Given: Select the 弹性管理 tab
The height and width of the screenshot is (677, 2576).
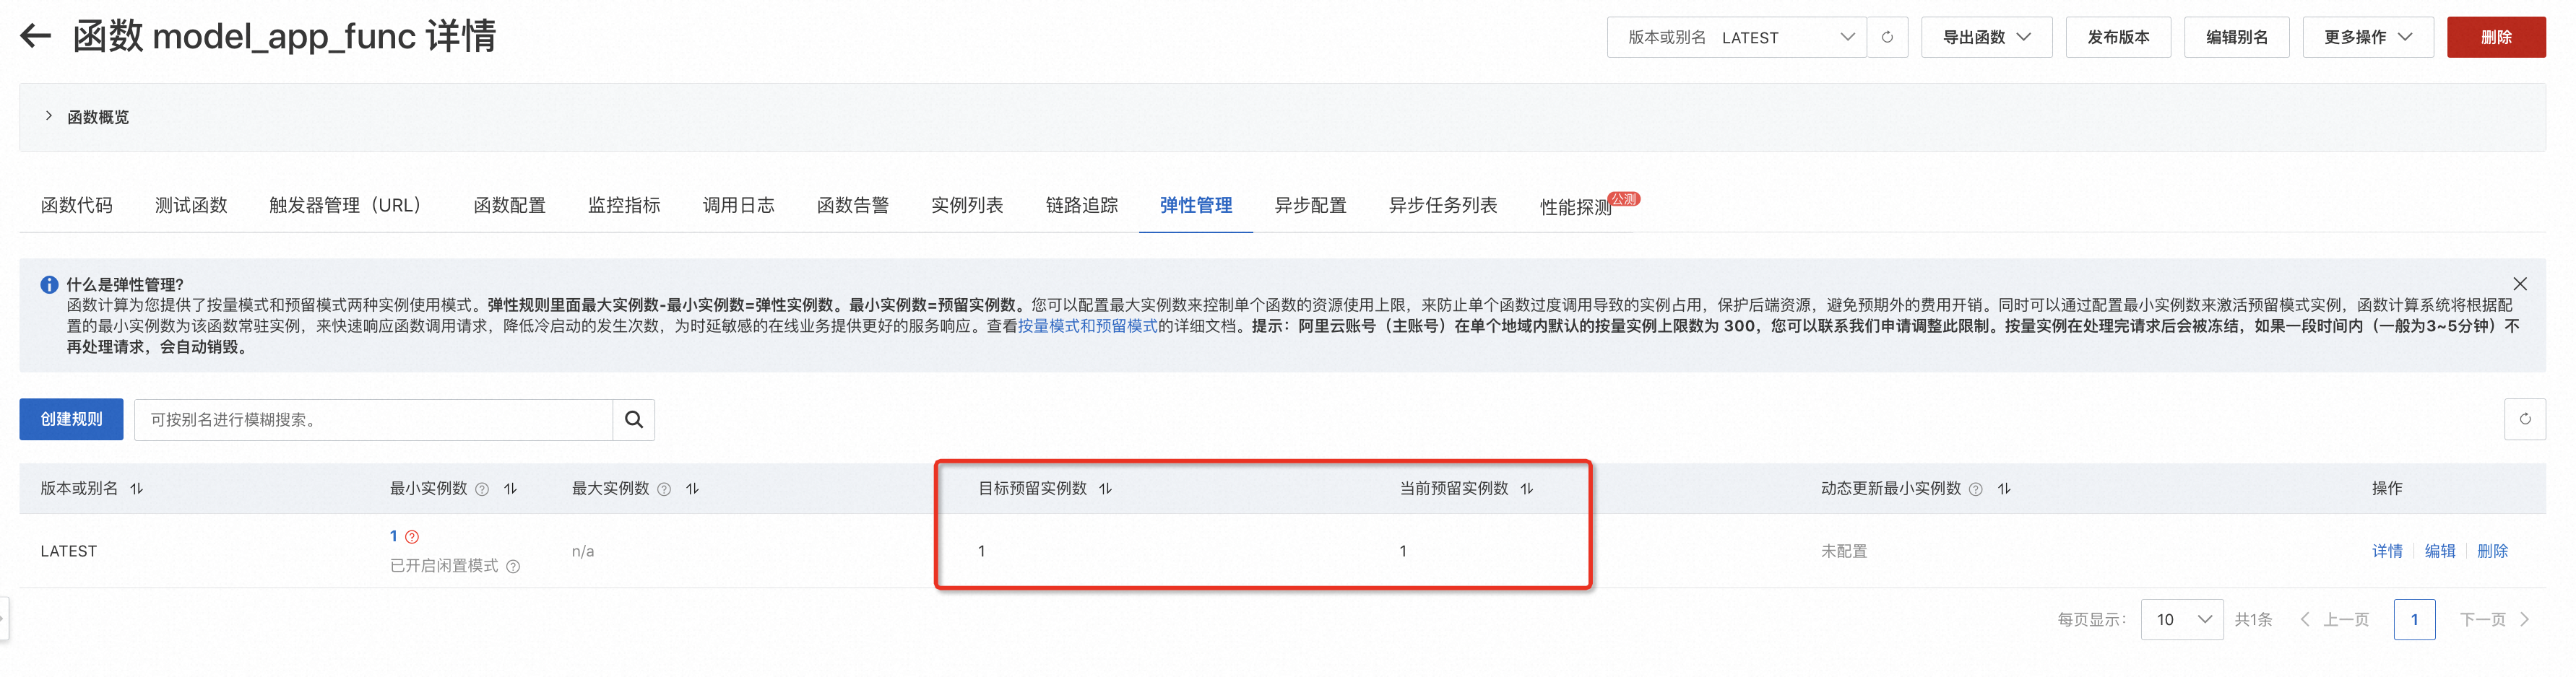Looking at the screenshot, I should (1196, 205).
